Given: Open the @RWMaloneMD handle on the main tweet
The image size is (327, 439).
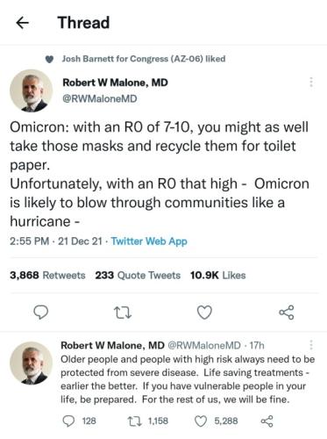Looking at the screenshot, I should pos(100,98).
